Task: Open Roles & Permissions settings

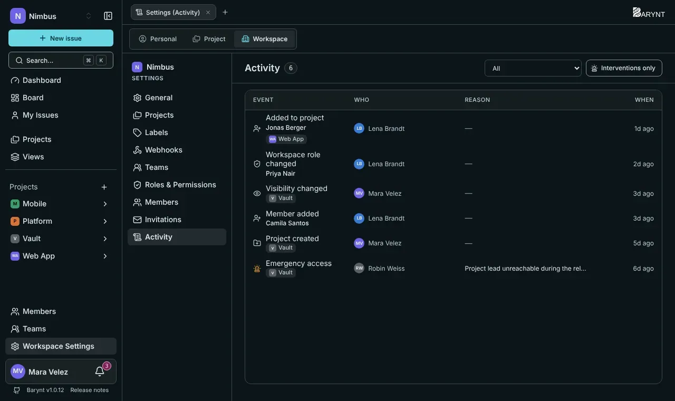Action: 177,185
